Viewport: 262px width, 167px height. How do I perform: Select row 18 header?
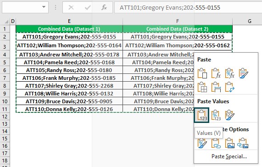(x=5, y=161)
